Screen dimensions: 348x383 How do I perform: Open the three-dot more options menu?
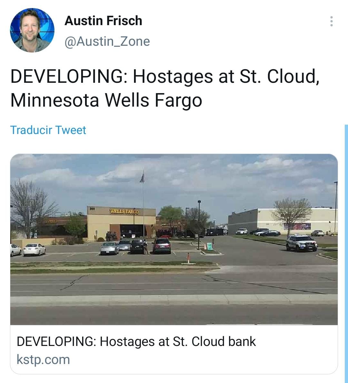click(x=331, y=21)
